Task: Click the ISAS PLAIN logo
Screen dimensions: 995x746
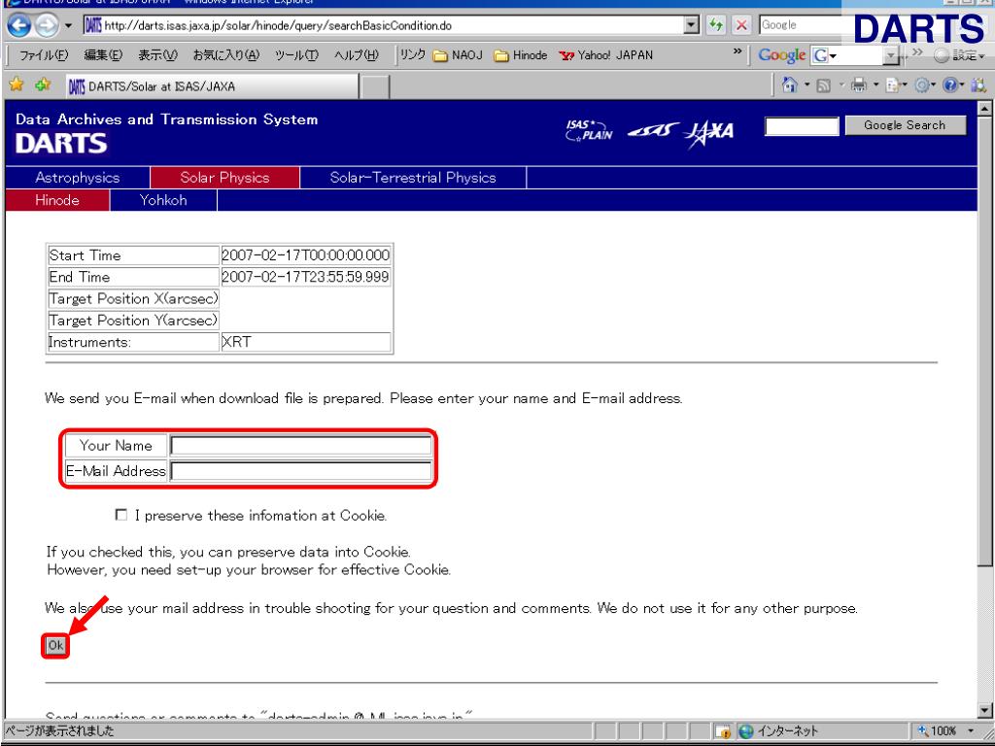Action: [x=589, y=131]
